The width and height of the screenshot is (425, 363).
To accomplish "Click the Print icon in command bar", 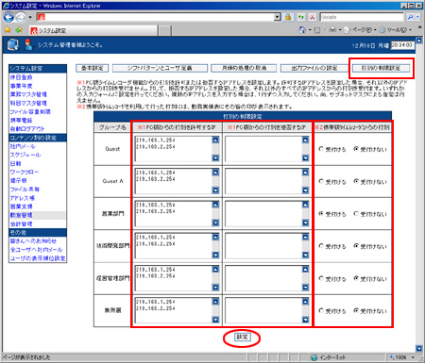I will [x=332, y=30].
